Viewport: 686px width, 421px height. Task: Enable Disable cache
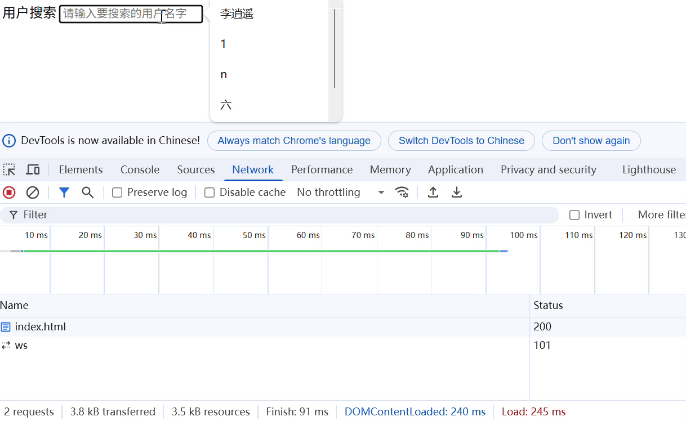209,192
